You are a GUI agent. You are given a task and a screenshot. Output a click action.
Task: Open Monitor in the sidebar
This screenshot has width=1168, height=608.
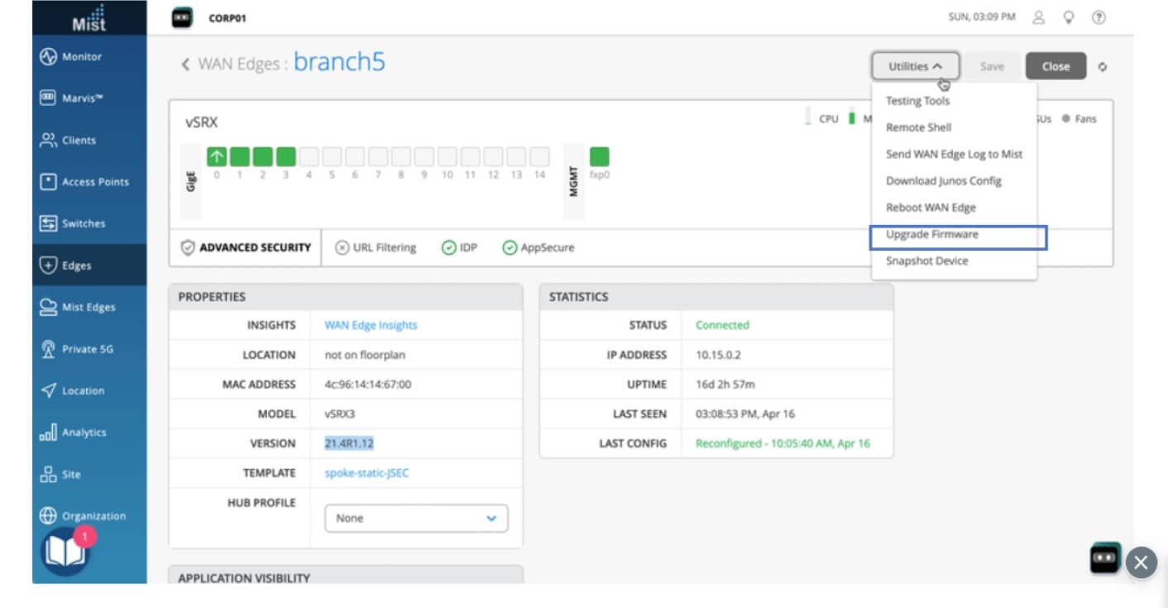point(89,56)
